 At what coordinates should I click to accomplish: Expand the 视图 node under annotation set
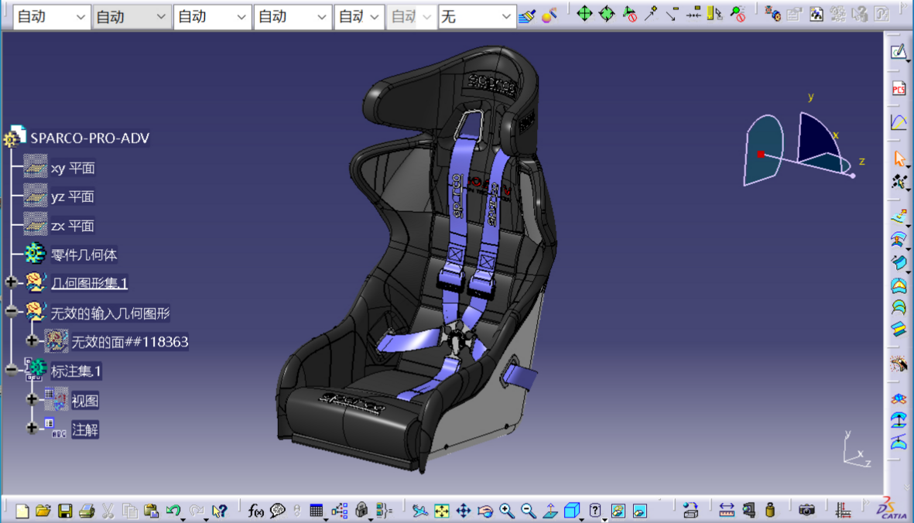coord(32,400)
